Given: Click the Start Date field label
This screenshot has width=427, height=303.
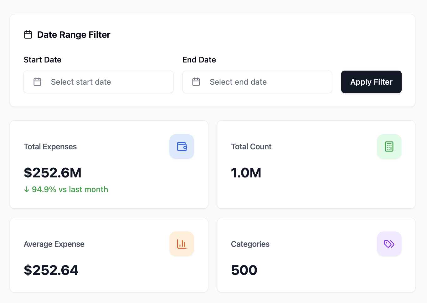Looking at the screenshot, I should (42, 60).
